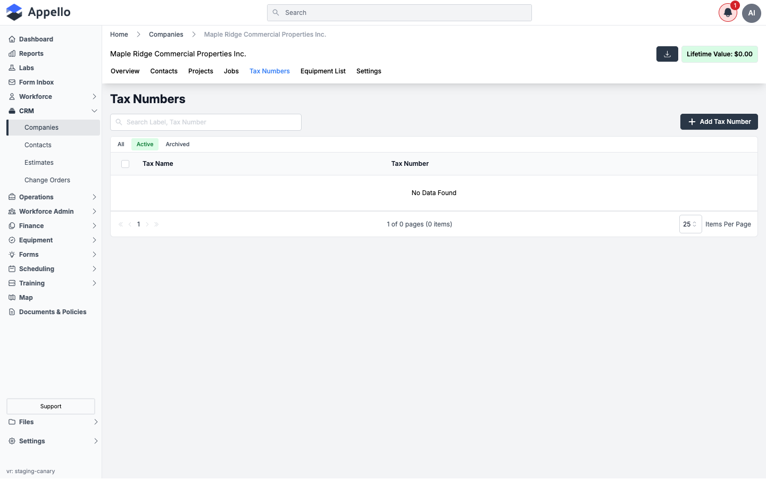Go to previous page pagination arrow
766x488 pixels.
point(130,224)
